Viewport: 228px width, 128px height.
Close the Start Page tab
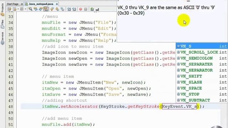point(22,4)
